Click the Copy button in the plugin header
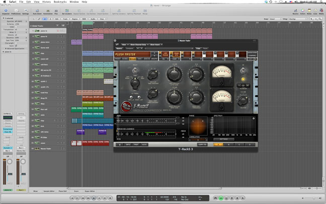 (x=198, y=48)
